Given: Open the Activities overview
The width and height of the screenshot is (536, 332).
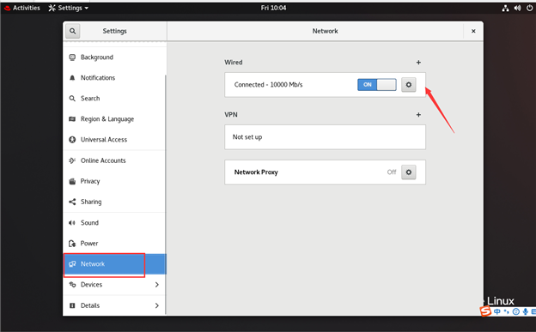Looking at the screenshot, I should [x=22, y=8].
